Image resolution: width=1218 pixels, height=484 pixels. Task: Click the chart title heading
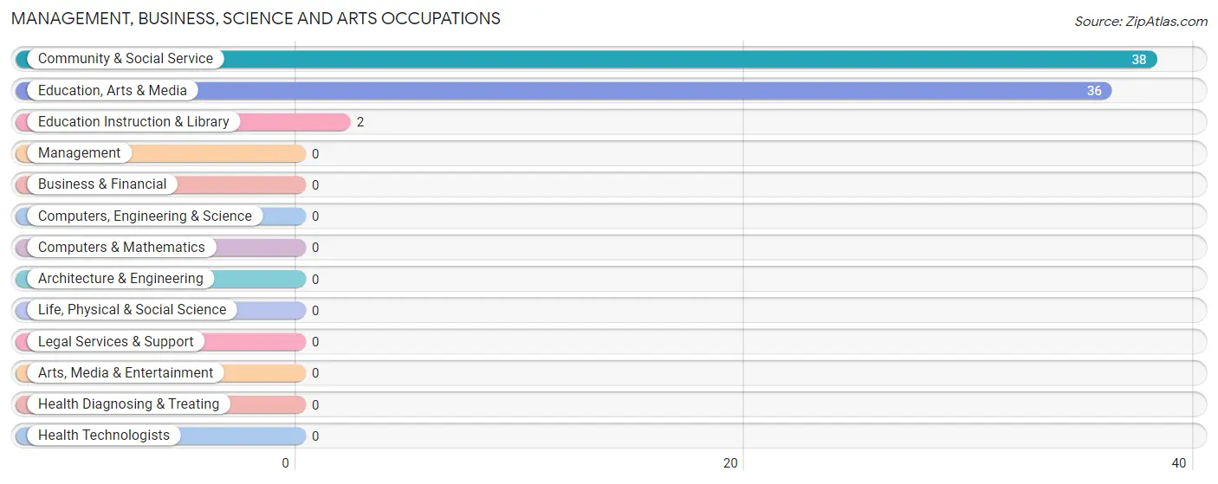pyautogui.click(x=256, y=18)
